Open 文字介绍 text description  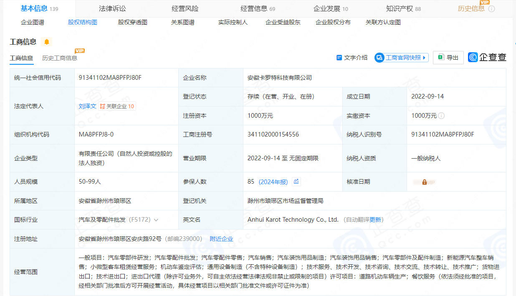(352, 58)
